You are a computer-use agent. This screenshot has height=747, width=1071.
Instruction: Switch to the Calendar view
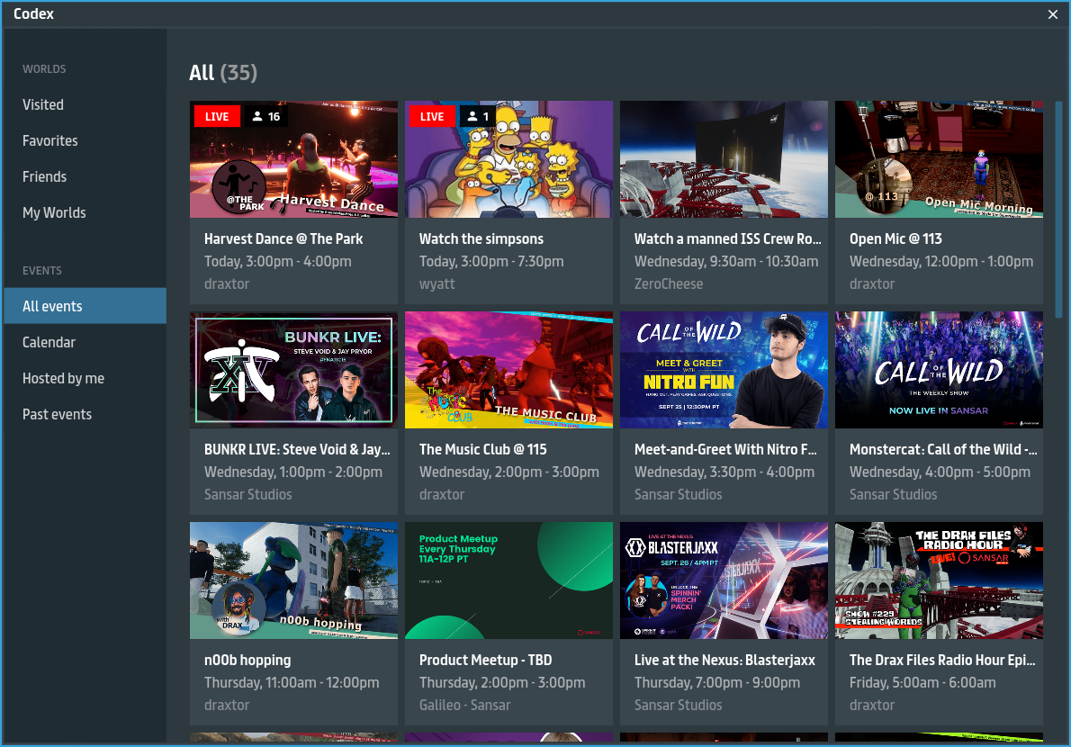[49, 342]
